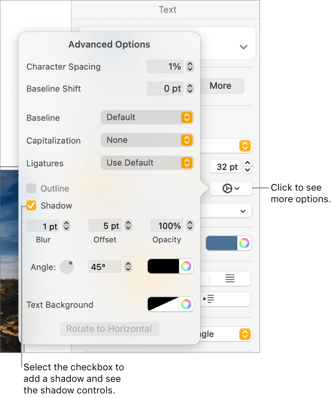Click the Angle rotation dial

tap(67, 266)
